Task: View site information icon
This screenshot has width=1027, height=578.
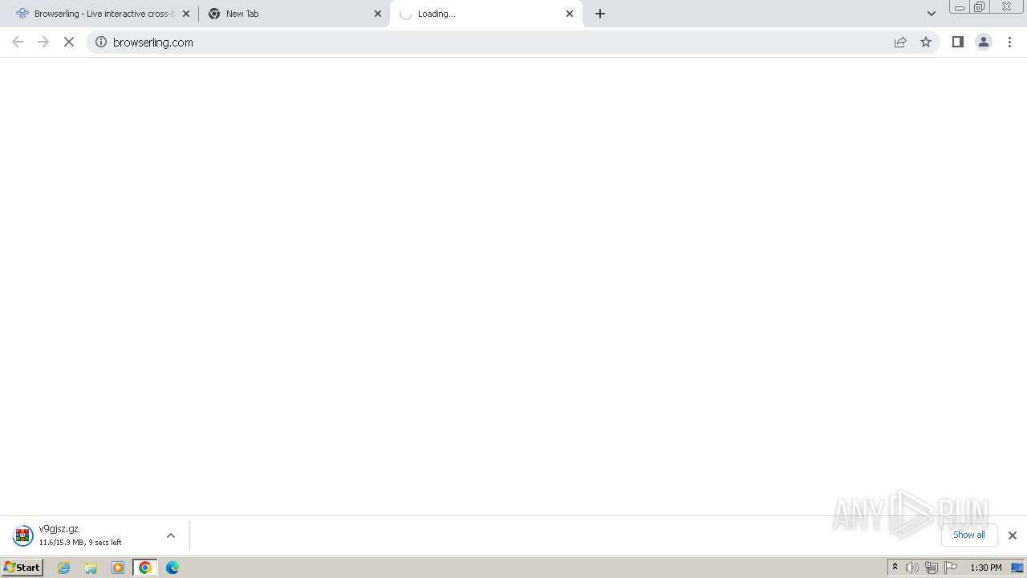Action: pyautogui.click(x=101, y=42)
